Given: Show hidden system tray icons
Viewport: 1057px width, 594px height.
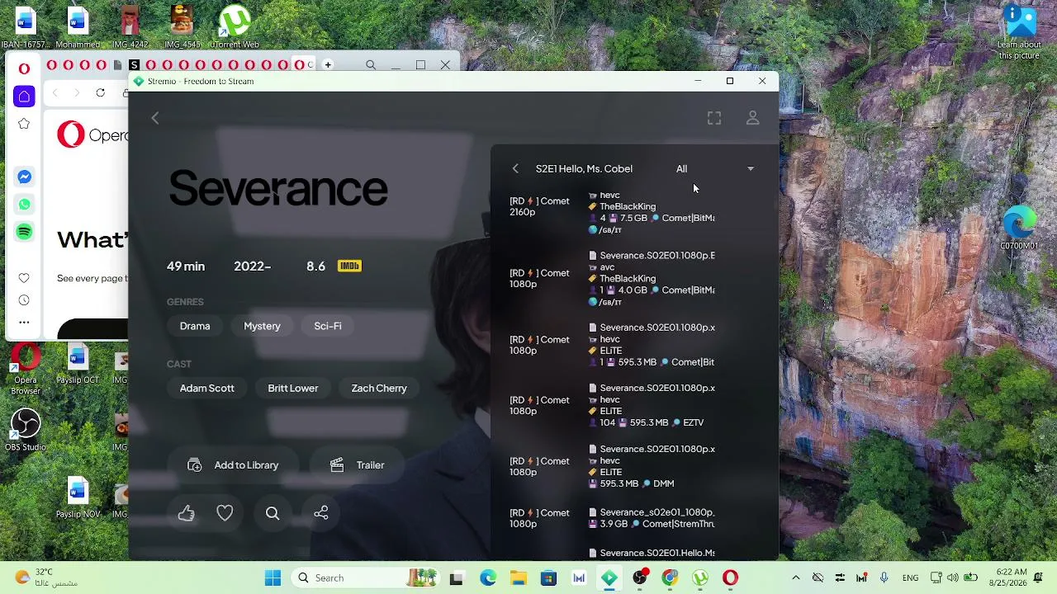Looking at the screenshot, I should pos(795,577).
